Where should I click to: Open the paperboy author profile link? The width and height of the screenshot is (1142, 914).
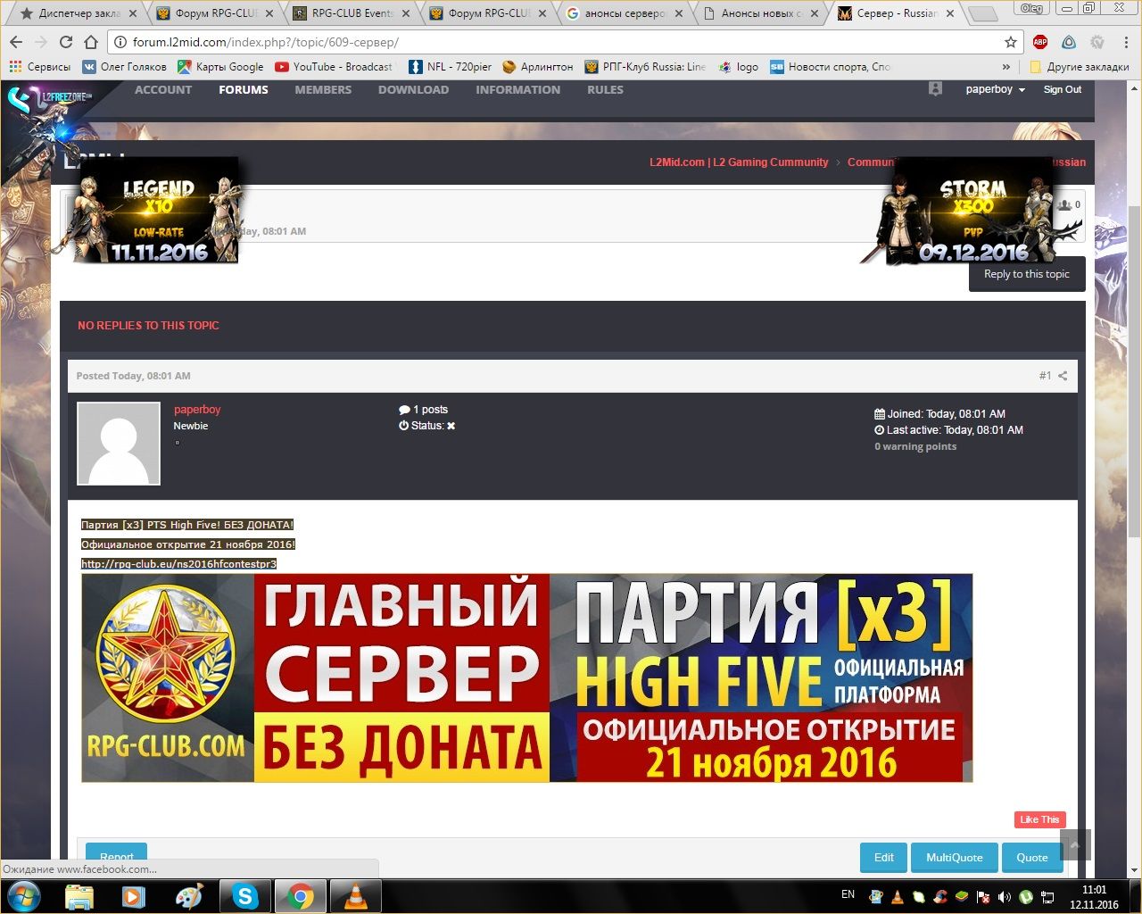point(197,410)
